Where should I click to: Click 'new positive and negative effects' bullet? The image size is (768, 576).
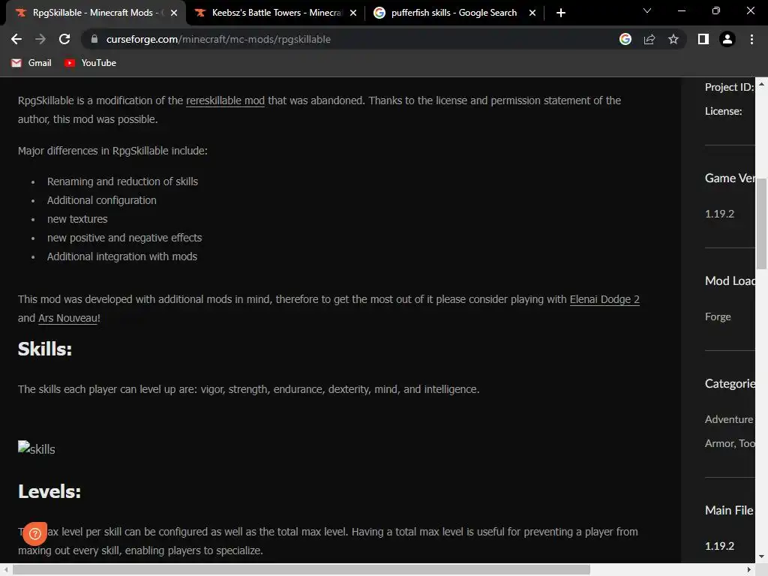point(124,238)
